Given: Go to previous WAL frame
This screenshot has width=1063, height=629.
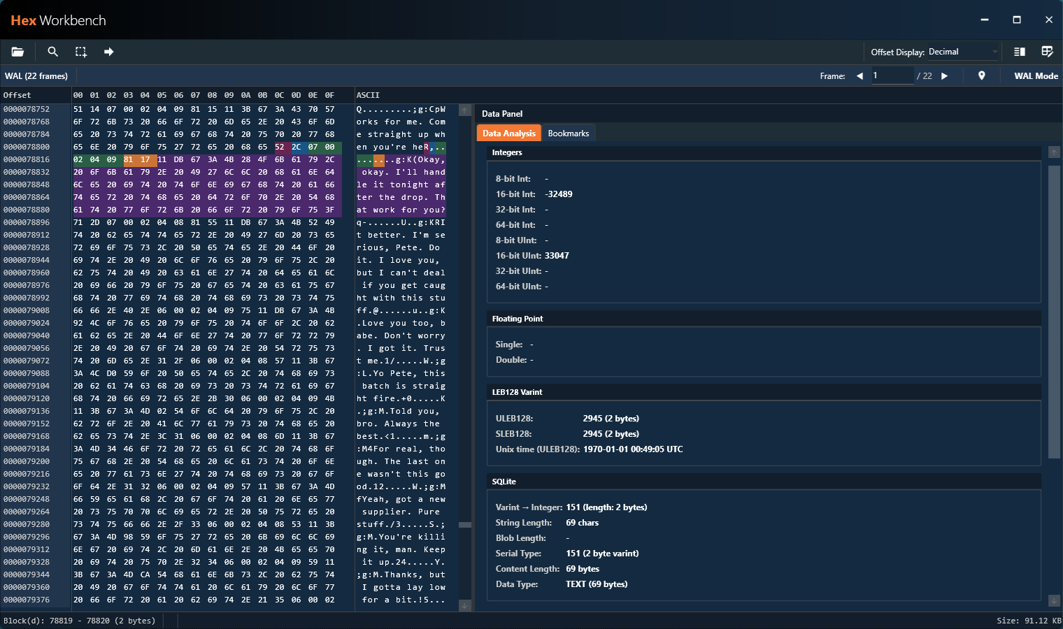Looking at the screenshot, I should 859,76.
